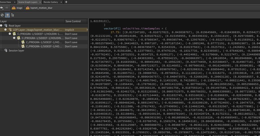Collapse the first C:/PROGRA~1 sublayer node

tap(10, 34)
